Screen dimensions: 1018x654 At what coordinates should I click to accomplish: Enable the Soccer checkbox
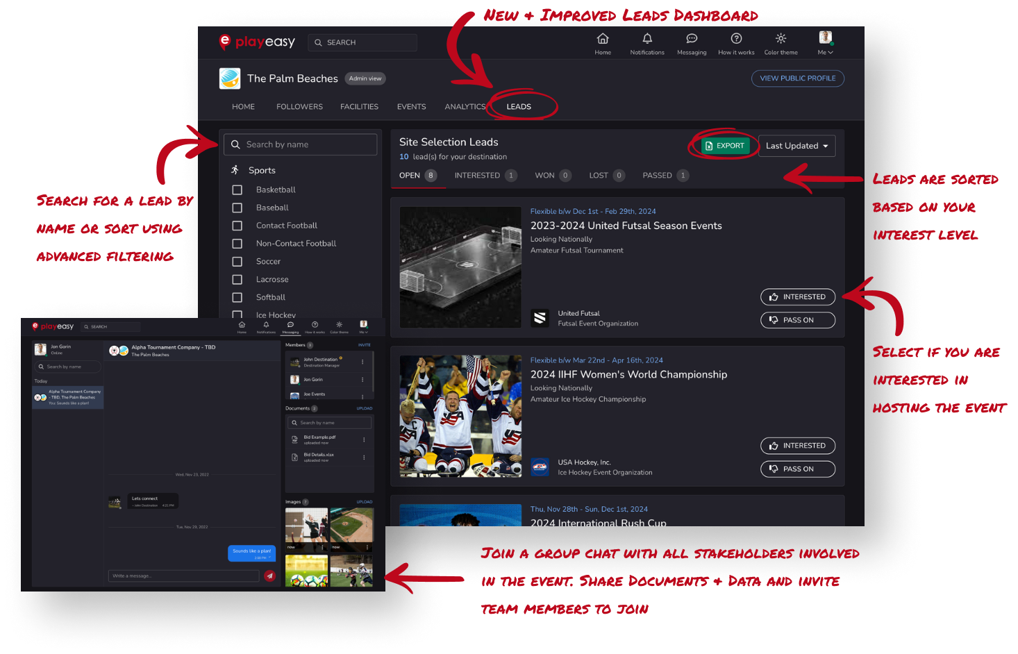click(237, 261)
